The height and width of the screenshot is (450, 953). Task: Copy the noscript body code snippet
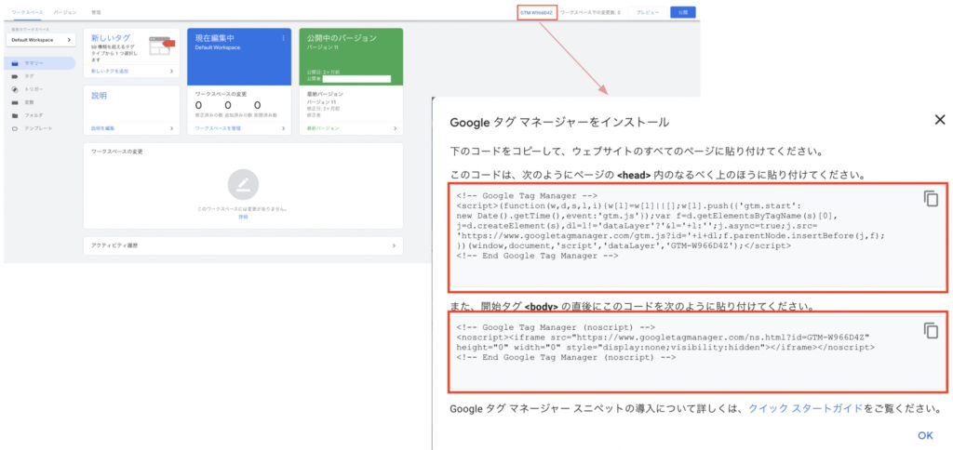coord(931,330)
